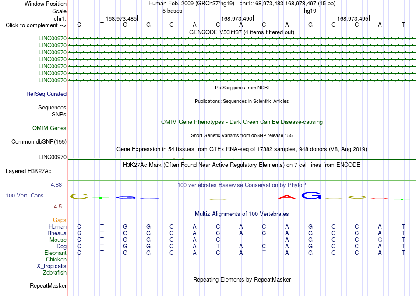The height and width of the screenshot is (296, 416).
Task: Open 'Multiz Alignments of 100 Vertebrates' title
Action: coord(242,214)
